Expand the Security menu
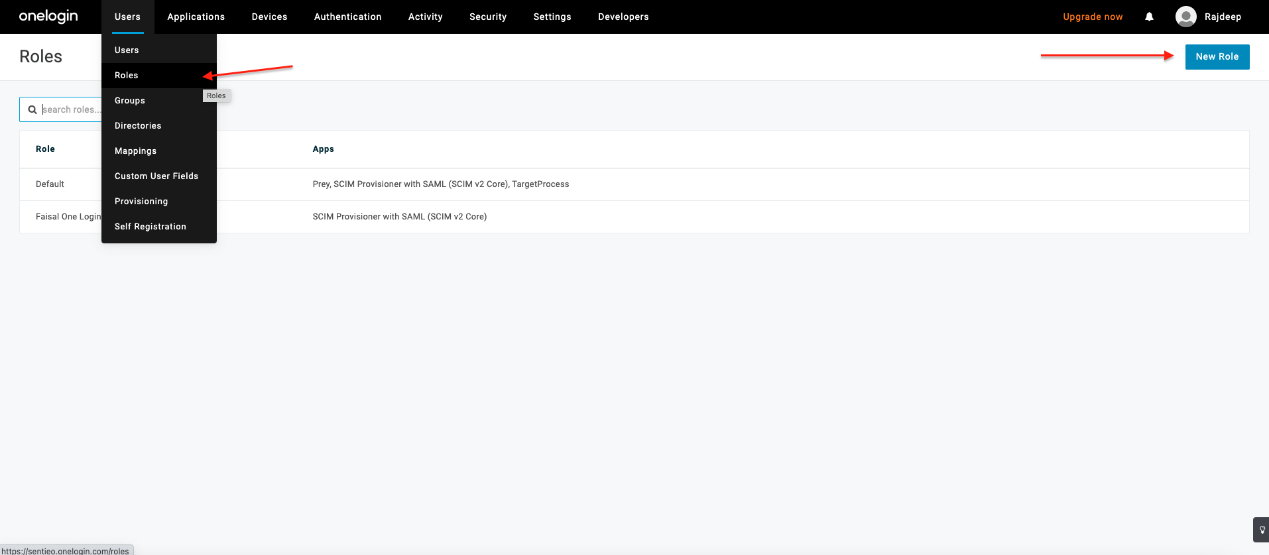1269x555 pixels. pyautogui.click(x=487, y=17)
